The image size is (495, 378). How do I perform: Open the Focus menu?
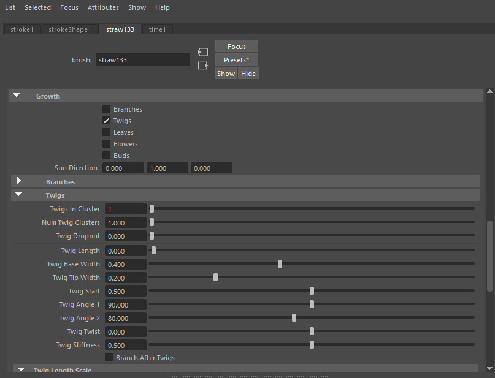69,7
